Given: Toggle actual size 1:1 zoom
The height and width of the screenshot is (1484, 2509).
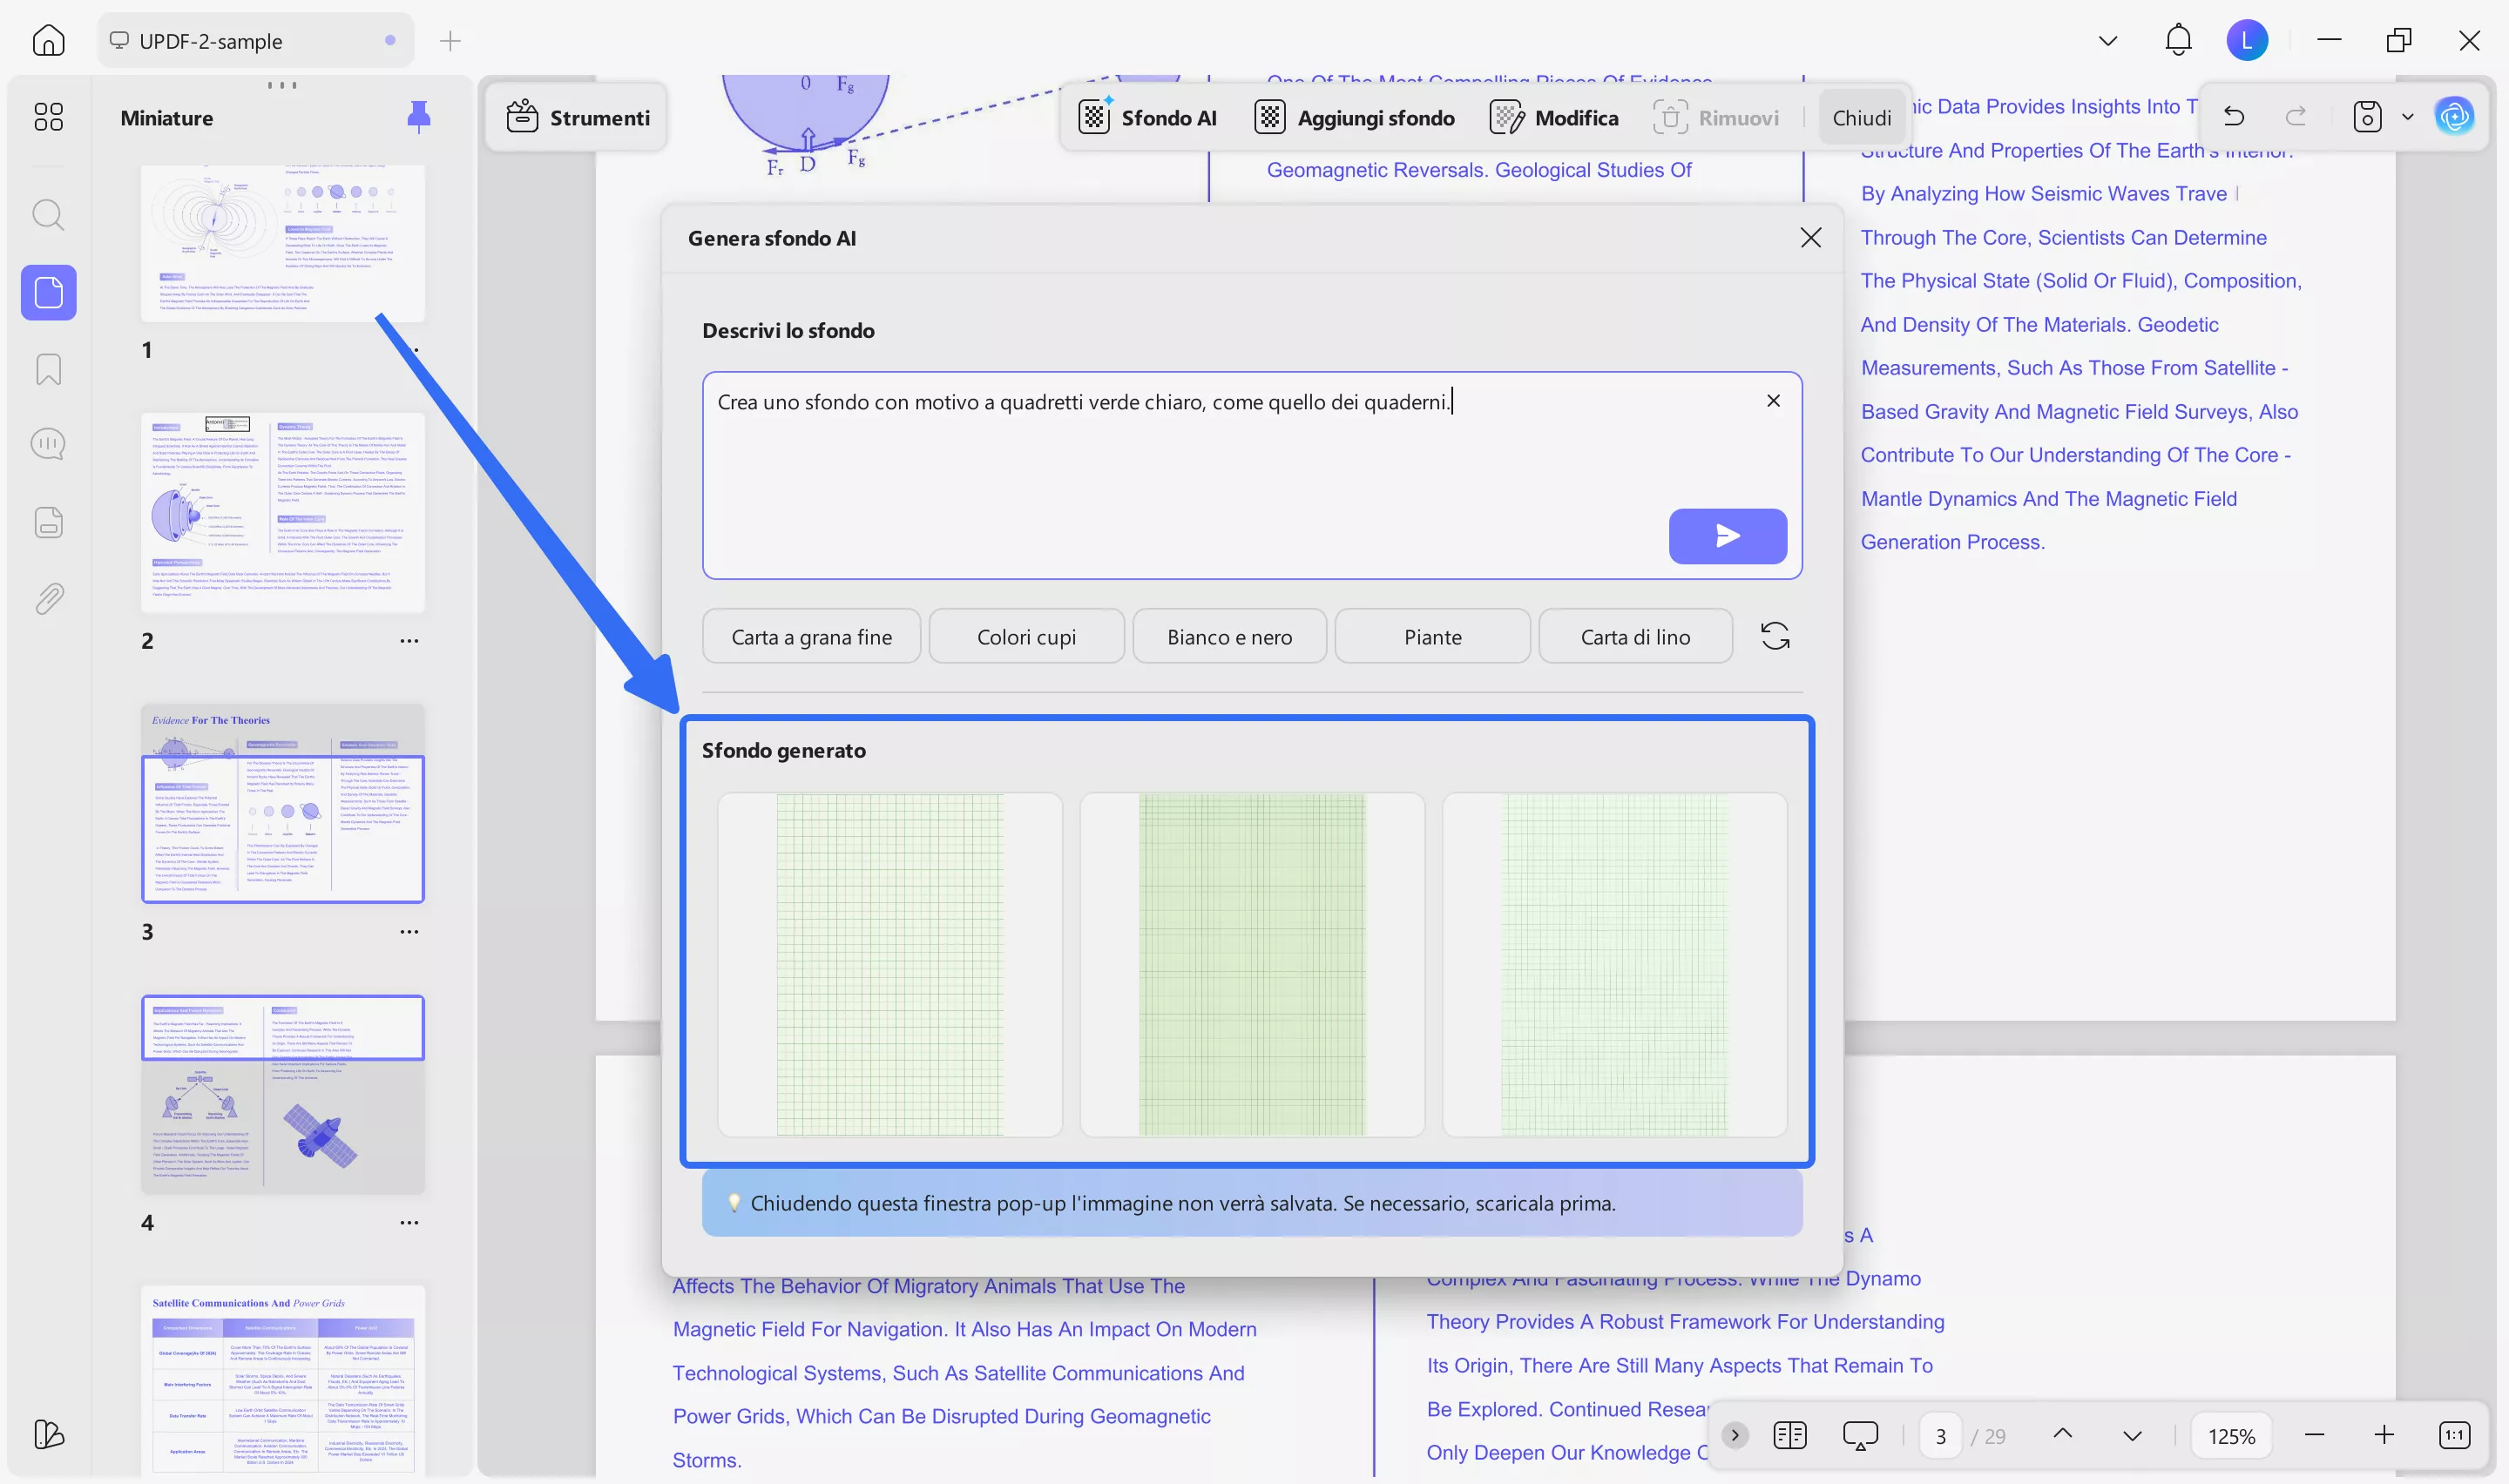Looking at the screenshot, I should pos(2454,1435).
